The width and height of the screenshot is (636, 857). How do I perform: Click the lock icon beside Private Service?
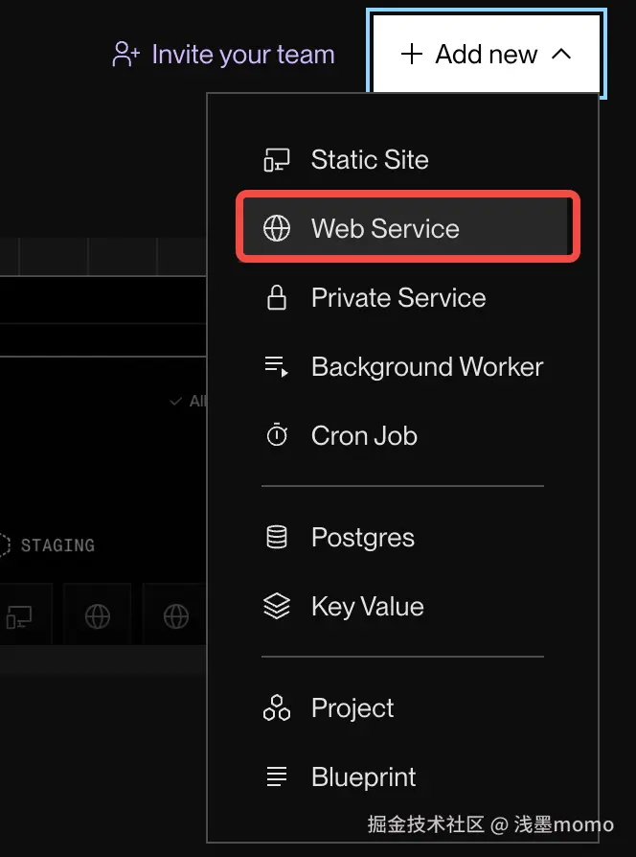tap(277, 298)
